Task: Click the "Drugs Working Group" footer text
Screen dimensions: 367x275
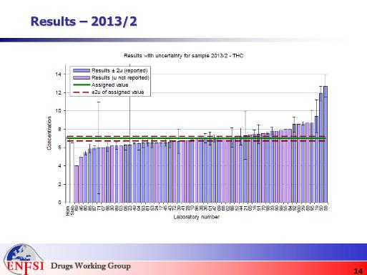Action: point(91,266)
